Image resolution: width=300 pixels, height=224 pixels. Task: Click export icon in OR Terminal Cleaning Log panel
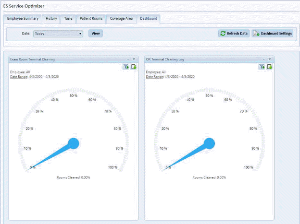[x=270, y=67]
